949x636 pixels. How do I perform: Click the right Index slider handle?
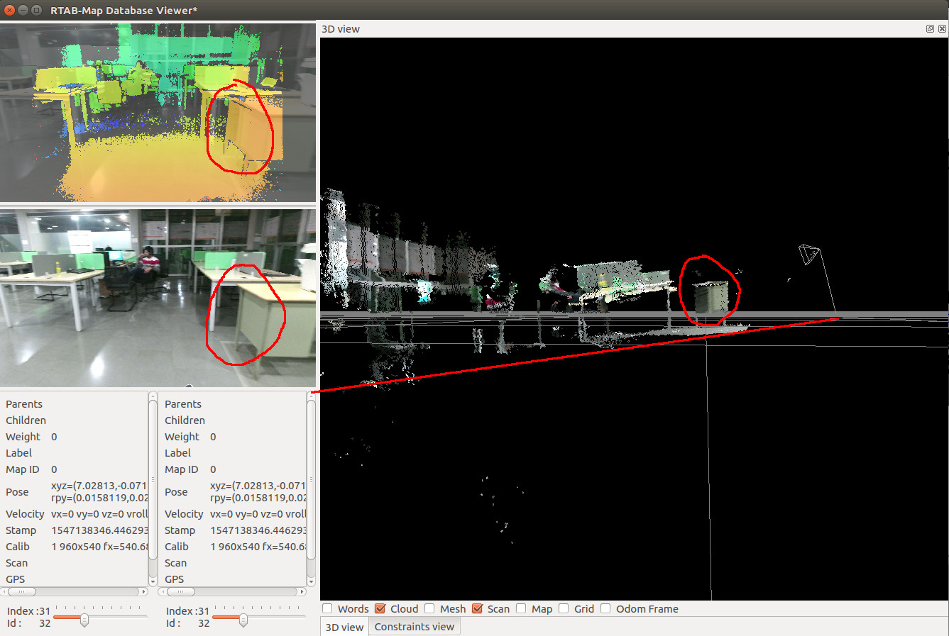[243, 620]
